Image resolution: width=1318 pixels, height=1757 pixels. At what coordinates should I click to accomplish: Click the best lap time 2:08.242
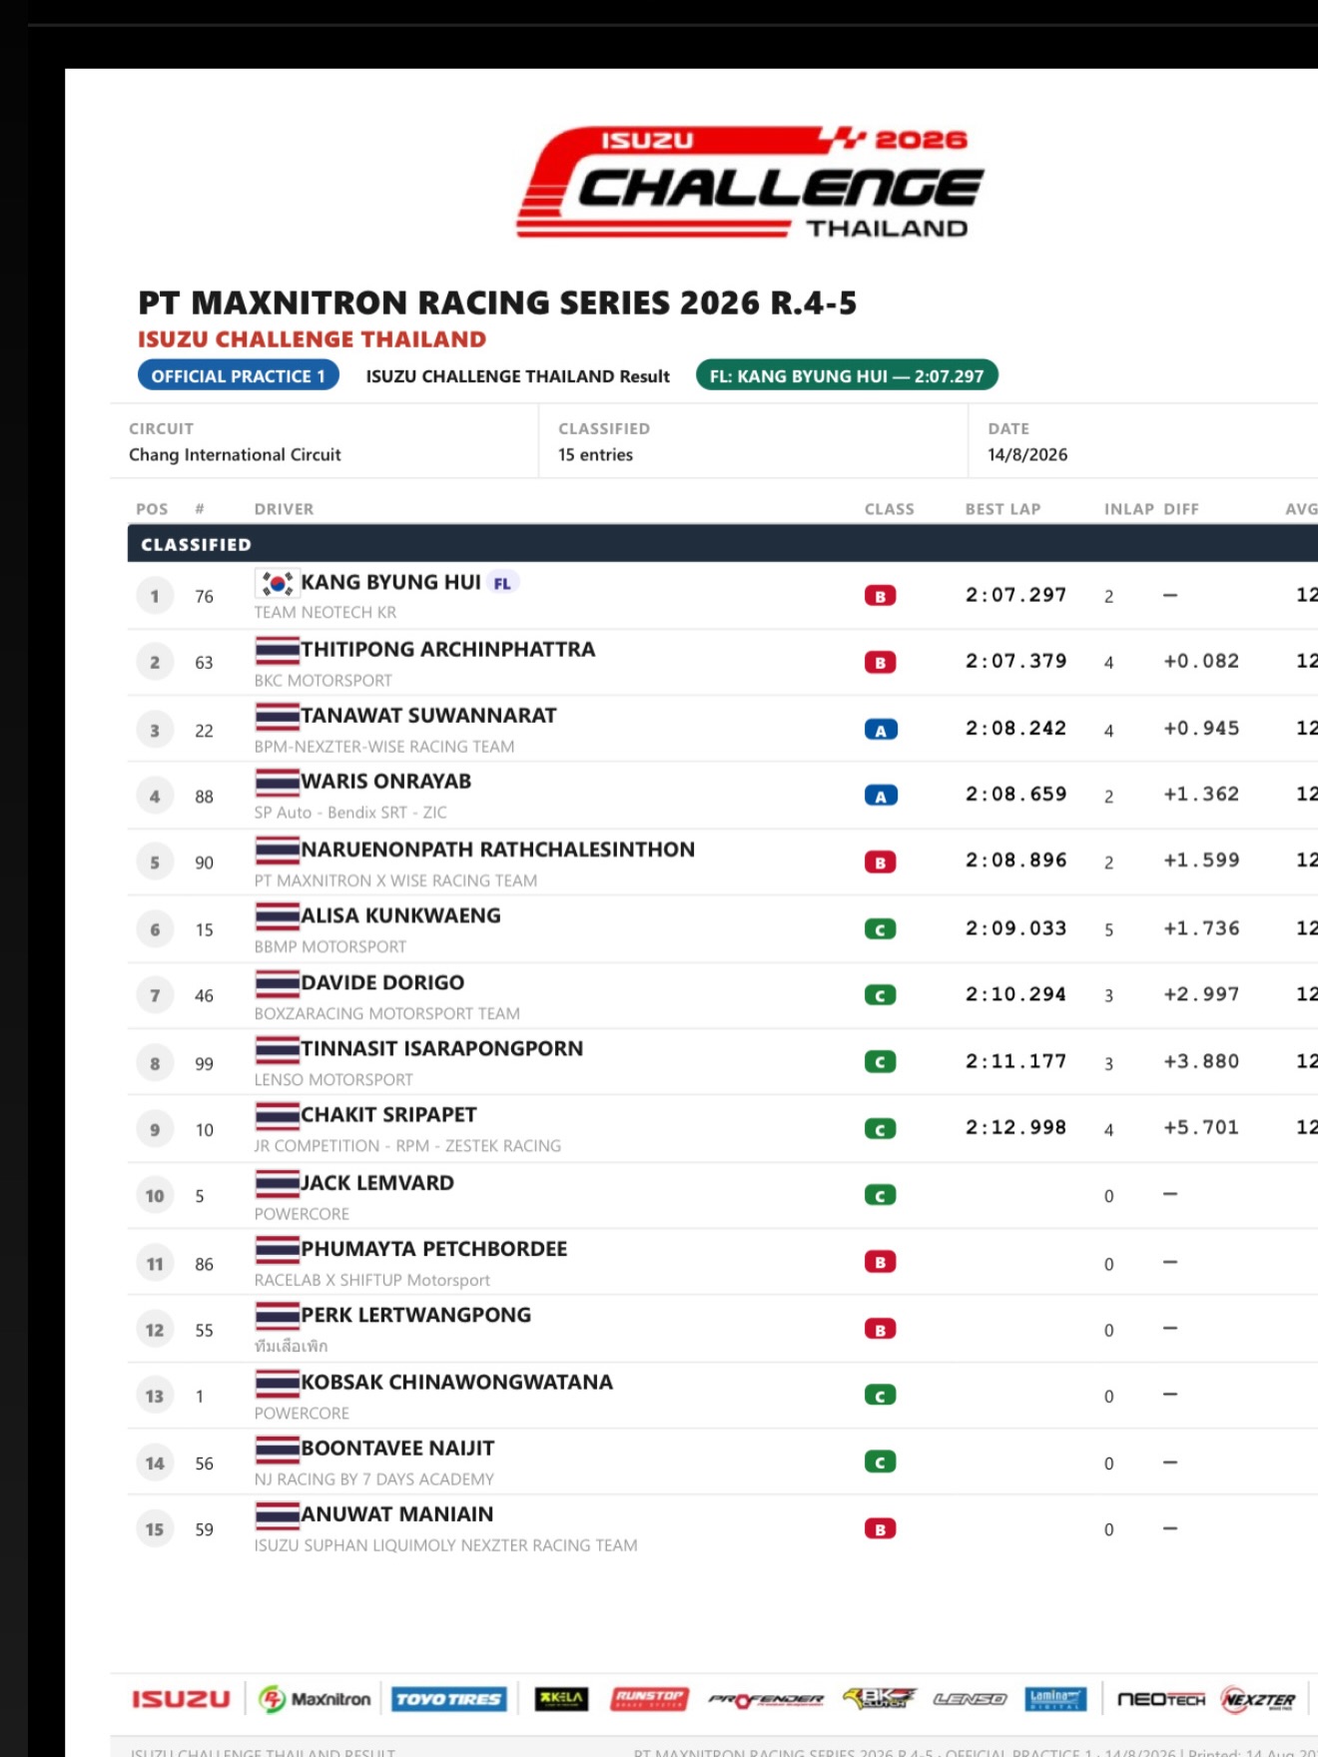[x=1015, y=729]
